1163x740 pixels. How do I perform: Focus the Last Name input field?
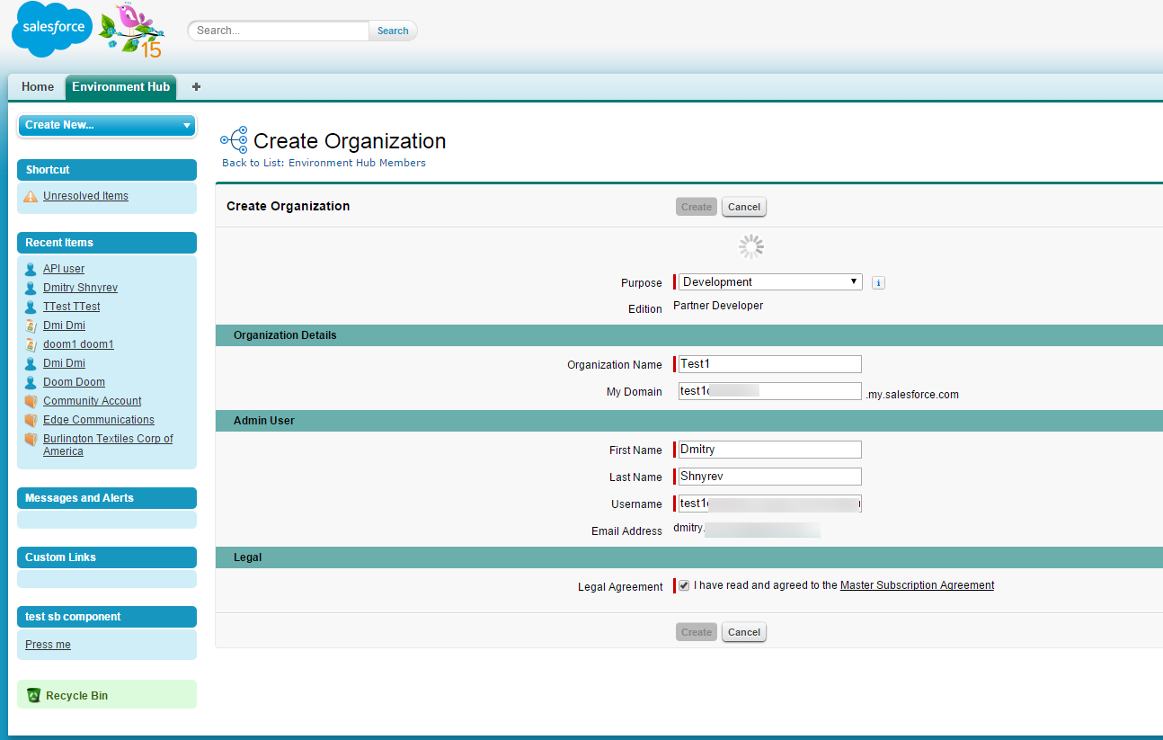pyautogui.click(x=769, y=477)
